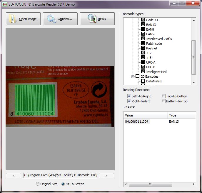
Task: Go to previous image with left arrow
Action: 14,176
